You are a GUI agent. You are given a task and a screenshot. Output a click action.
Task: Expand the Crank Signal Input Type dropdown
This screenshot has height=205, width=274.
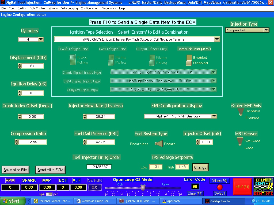[214, 72]
